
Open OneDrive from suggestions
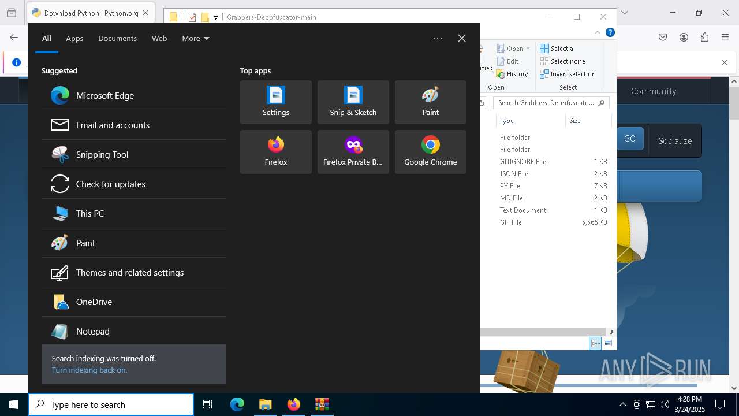pyautogui.click(x=133, y=302)
